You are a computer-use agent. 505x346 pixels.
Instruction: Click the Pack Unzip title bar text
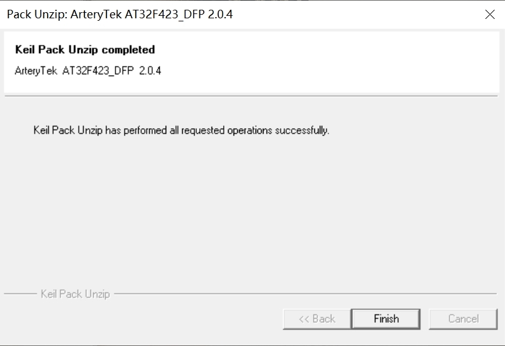119,15
